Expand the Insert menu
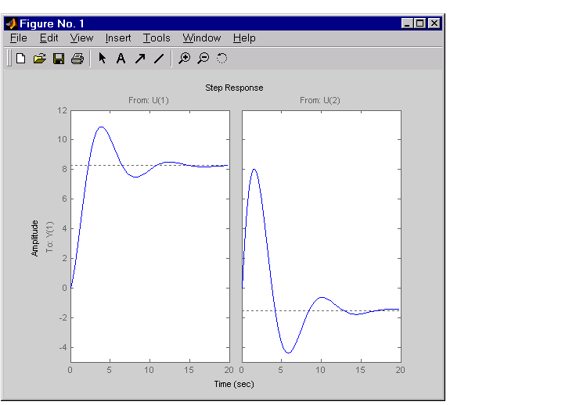This screenshot has height=405, width=587. pos(118,38)
